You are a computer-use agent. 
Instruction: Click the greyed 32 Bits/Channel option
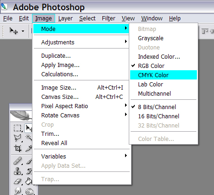click(x=164, y=125)
